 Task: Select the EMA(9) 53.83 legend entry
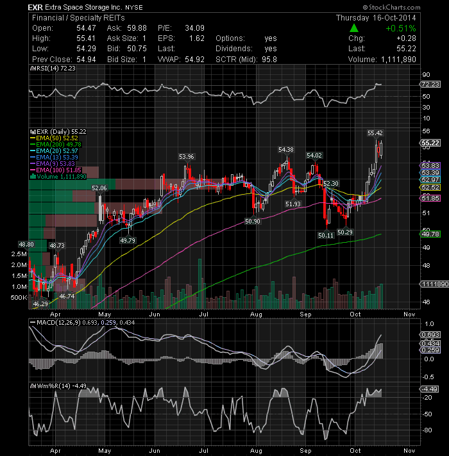pyautogui.click(x=53, y=164)
